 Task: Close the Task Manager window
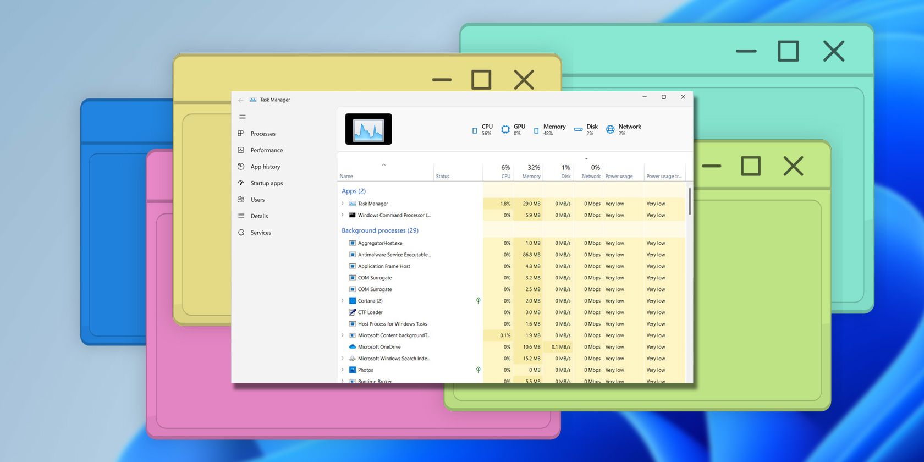(683, 97)
